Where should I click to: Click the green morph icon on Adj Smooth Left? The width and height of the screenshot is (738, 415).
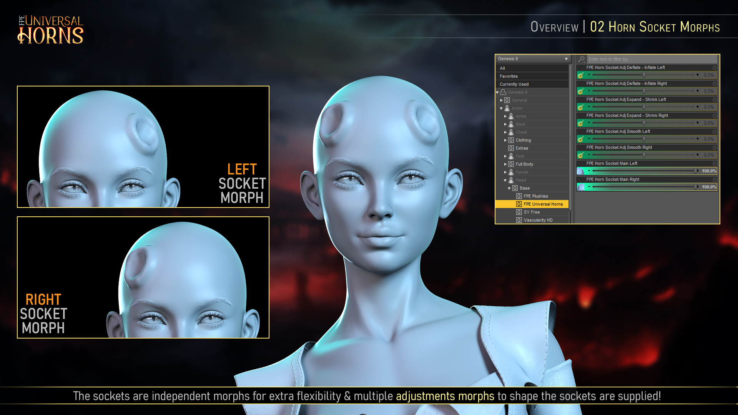click(x=580, y=139)
